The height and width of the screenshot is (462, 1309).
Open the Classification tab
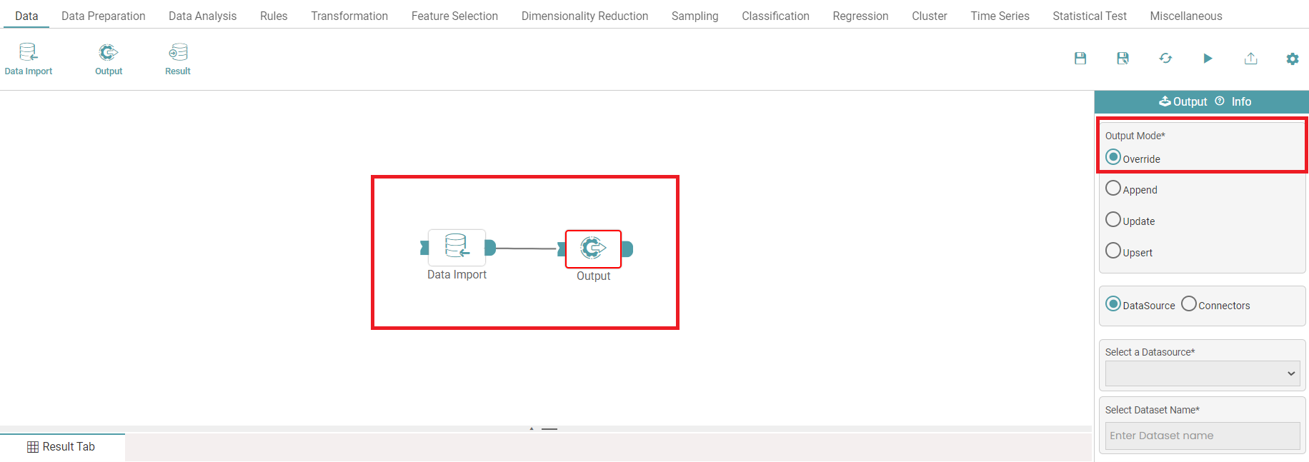point(775,16)
